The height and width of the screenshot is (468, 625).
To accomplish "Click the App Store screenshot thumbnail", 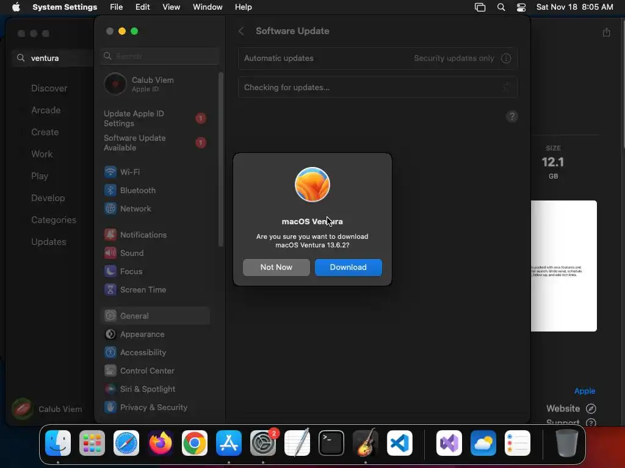I will [563, 266].
